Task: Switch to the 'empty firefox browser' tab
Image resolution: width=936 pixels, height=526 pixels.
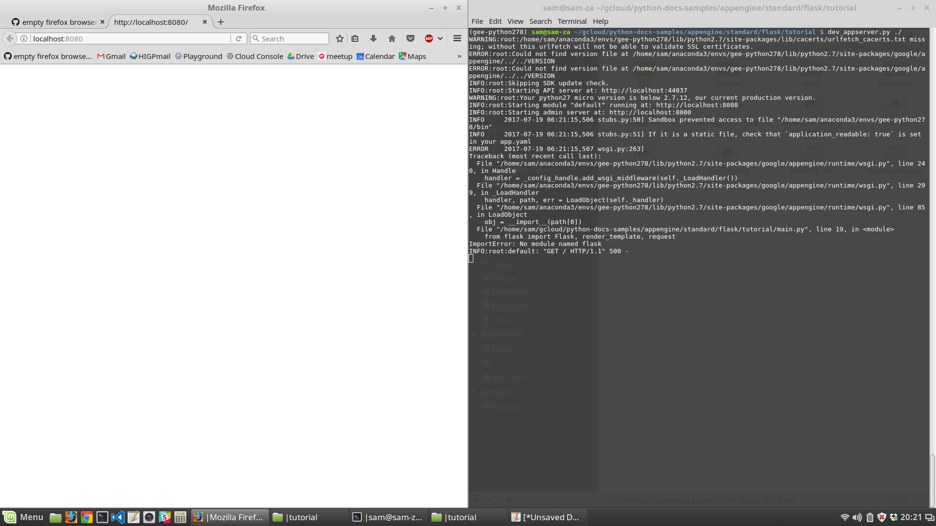Action: click(x=54, y=22)
